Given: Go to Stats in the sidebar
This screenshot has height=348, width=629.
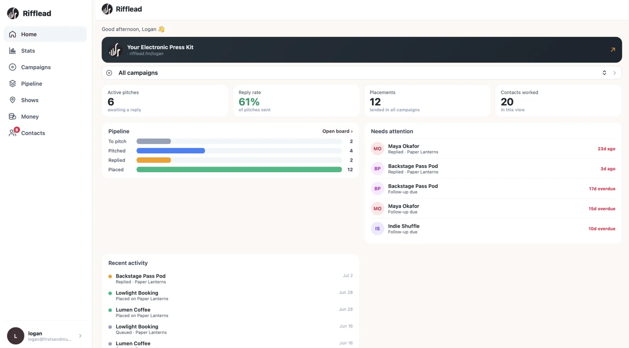Looking at the screenshot, I should pos(45,51).
